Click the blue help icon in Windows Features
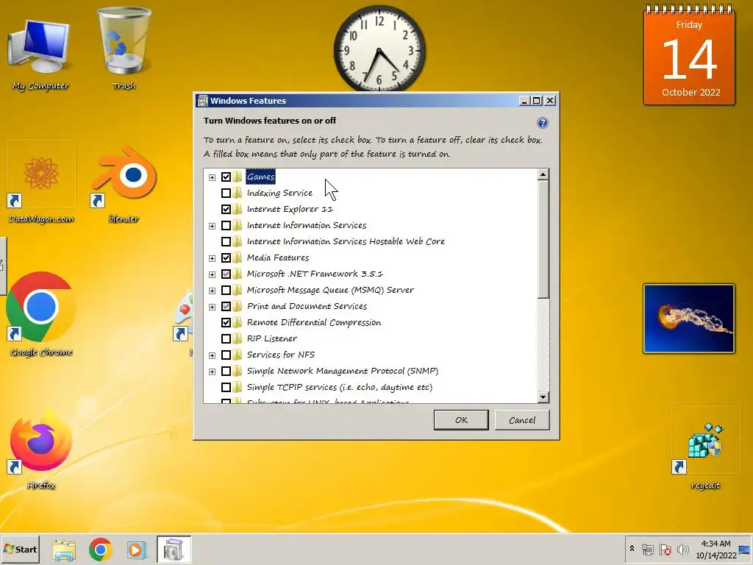Image resolution: width=753 pixels, height=565 pixels. pos(542,123)
